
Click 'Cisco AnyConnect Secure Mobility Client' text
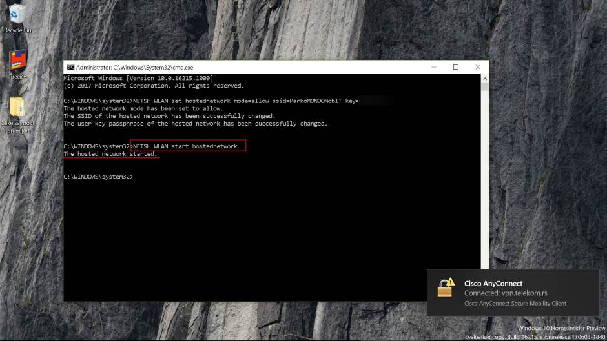coord(515,303)
